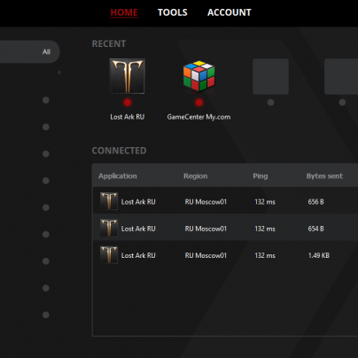This screenshot has height=358, width=358.
Task: Open the ACCOUNT tab
Action: coord(230,12)
